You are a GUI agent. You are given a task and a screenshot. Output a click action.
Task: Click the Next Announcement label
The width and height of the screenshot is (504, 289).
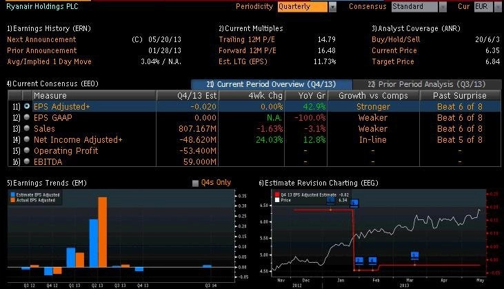pyautogui.click(x=41, y=39)
